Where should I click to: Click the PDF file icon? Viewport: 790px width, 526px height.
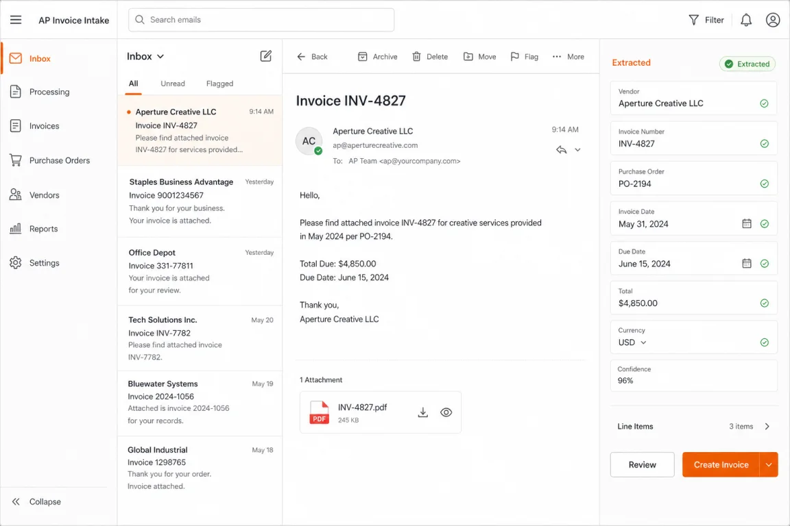coord(319,412)
